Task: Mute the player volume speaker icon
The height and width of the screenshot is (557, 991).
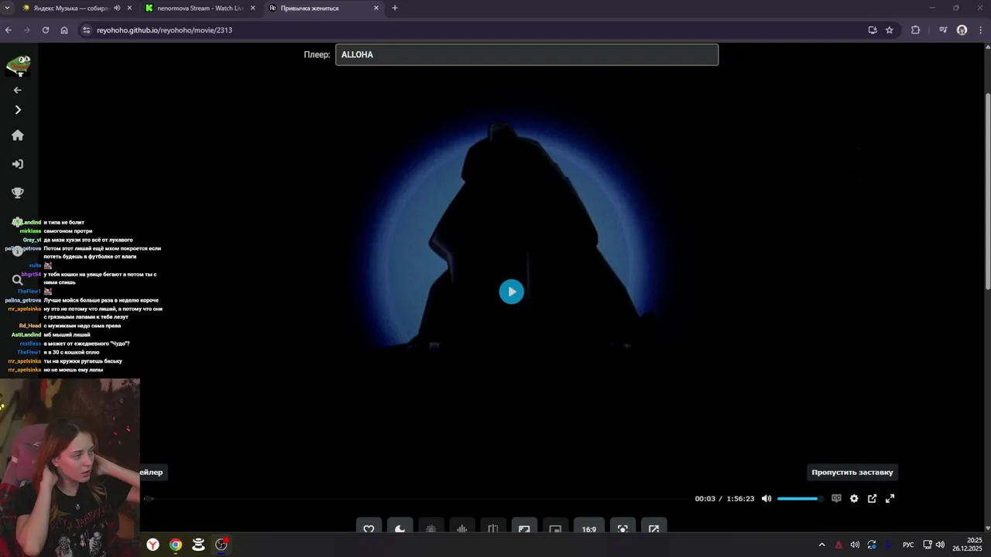Action: (x=766, y=499)
